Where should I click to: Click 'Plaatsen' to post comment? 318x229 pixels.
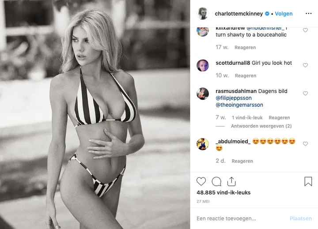pyautogui.click(x=301, y=218)
